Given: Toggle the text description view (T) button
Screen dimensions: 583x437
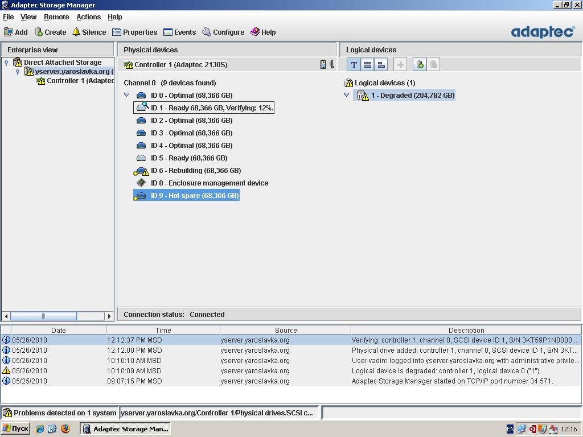Looking at the screenshot, I should click(354, 65).
